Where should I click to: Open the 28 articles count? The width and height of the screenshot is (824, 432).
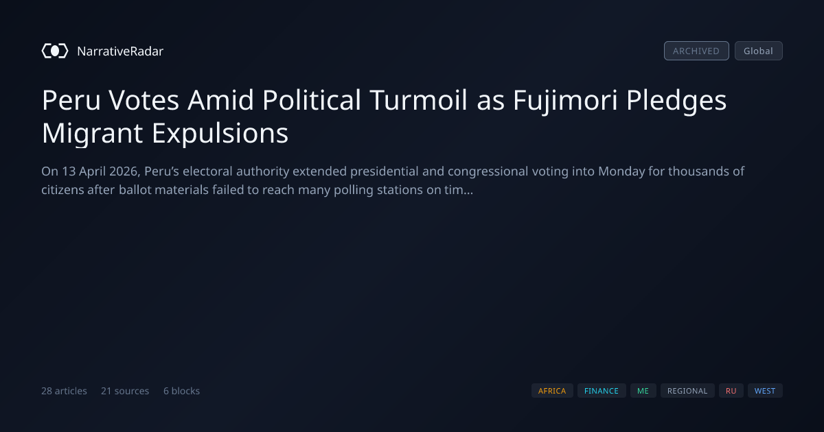64,391
